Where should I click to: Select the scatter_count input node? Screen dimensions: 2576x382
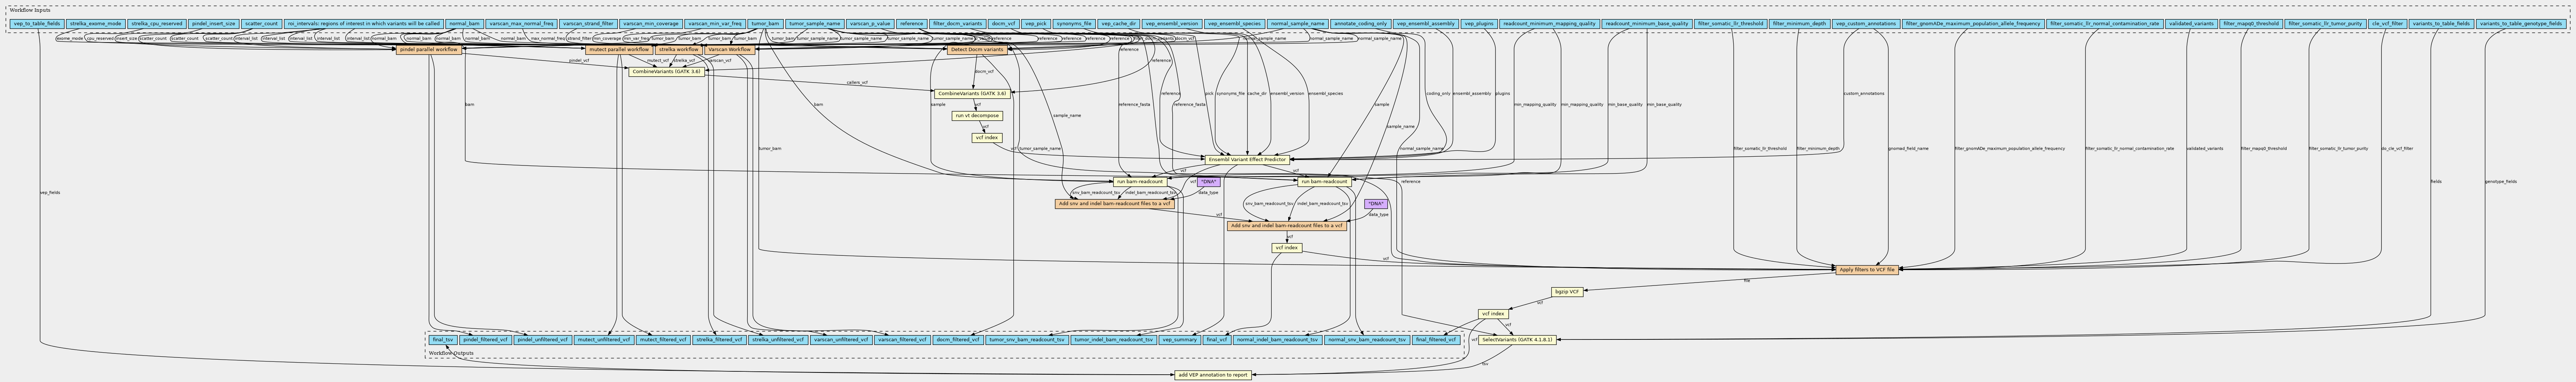[261, 23]
